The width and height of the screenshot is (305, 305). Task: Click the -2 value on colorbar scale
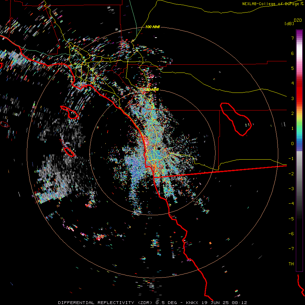point(291,174)
